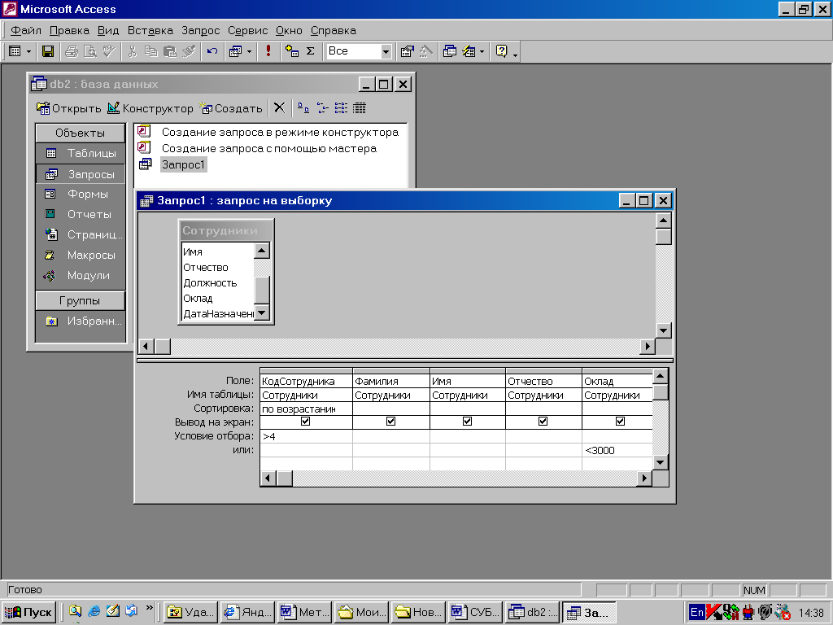Screen dimensions: 833x625
Task: Select Макросы in the Objects pane
Action: (81, 255)
